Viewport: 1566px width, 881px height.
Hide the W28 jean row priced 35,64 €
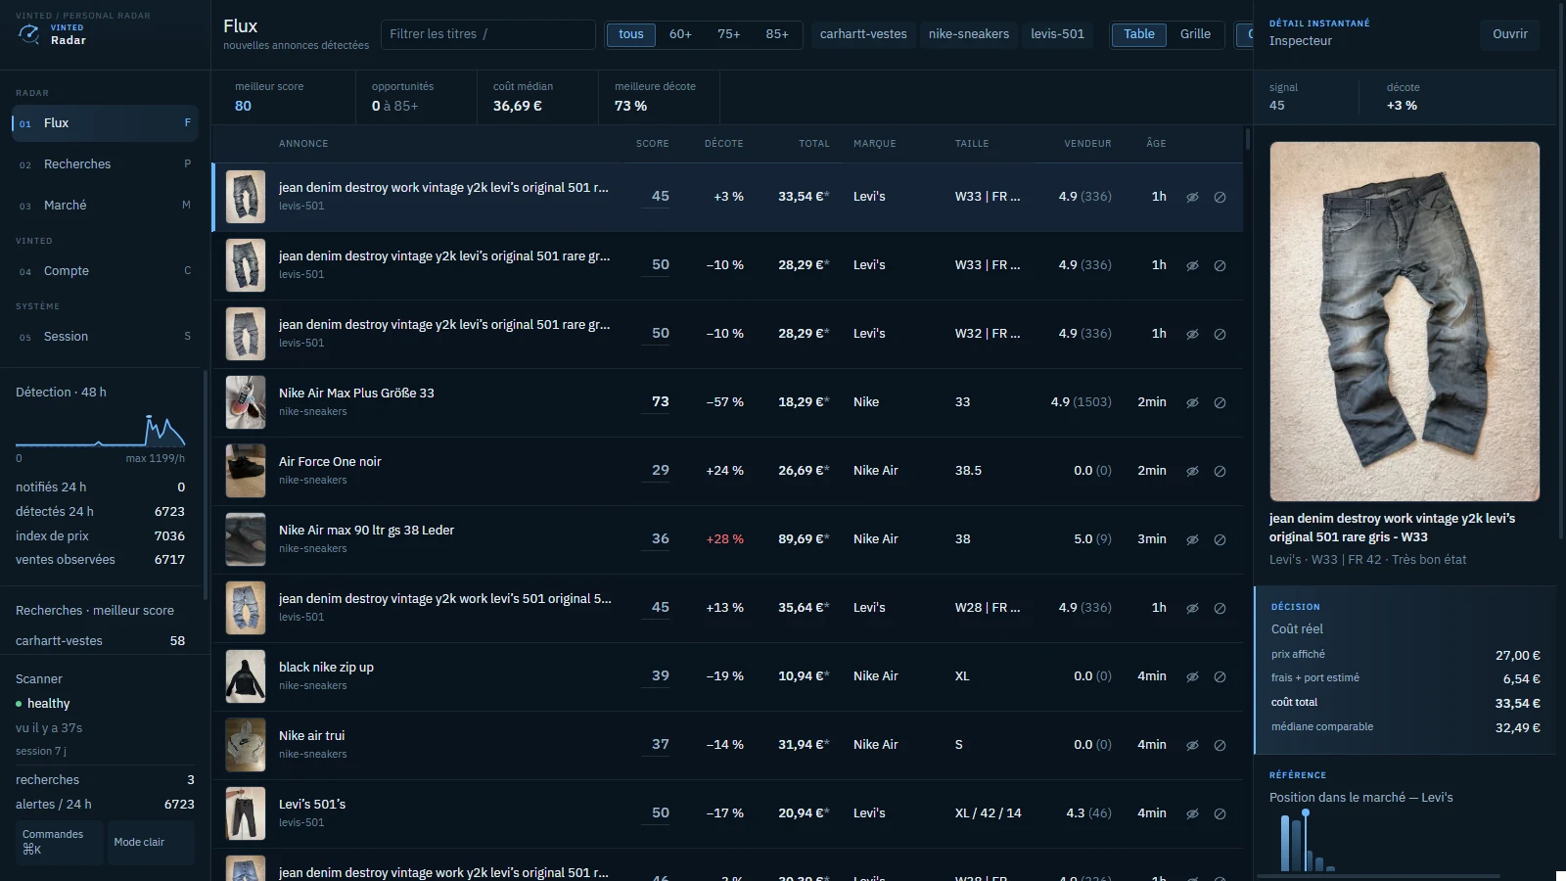pos(1192,608)
